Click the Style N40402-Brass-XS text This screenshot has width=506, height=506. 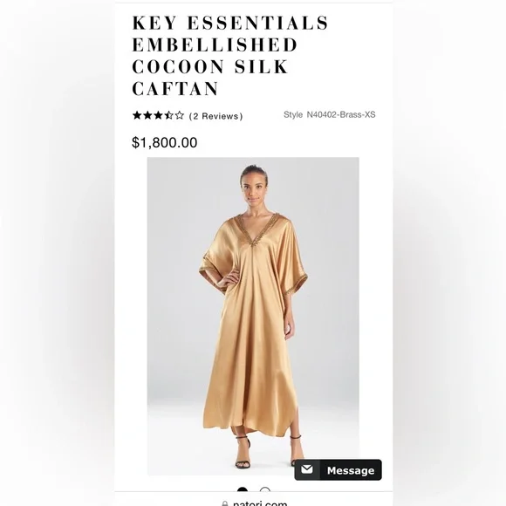click(330, 114)
